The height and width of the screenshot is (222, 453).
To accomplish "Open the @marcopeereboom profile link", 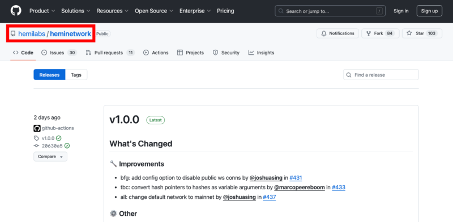I will [x=300, y=188].
